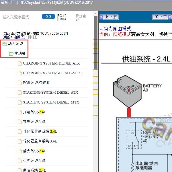
Task: Click file icon of STARTING SYSTEM-DIESEL-MTX
Action: point(20,102)
